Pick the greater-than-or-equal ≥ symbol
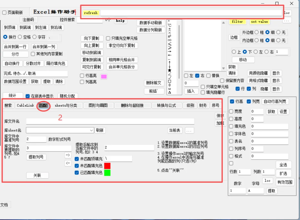The width and height of the screenshot is (300, 220). [x=169, y=47]
